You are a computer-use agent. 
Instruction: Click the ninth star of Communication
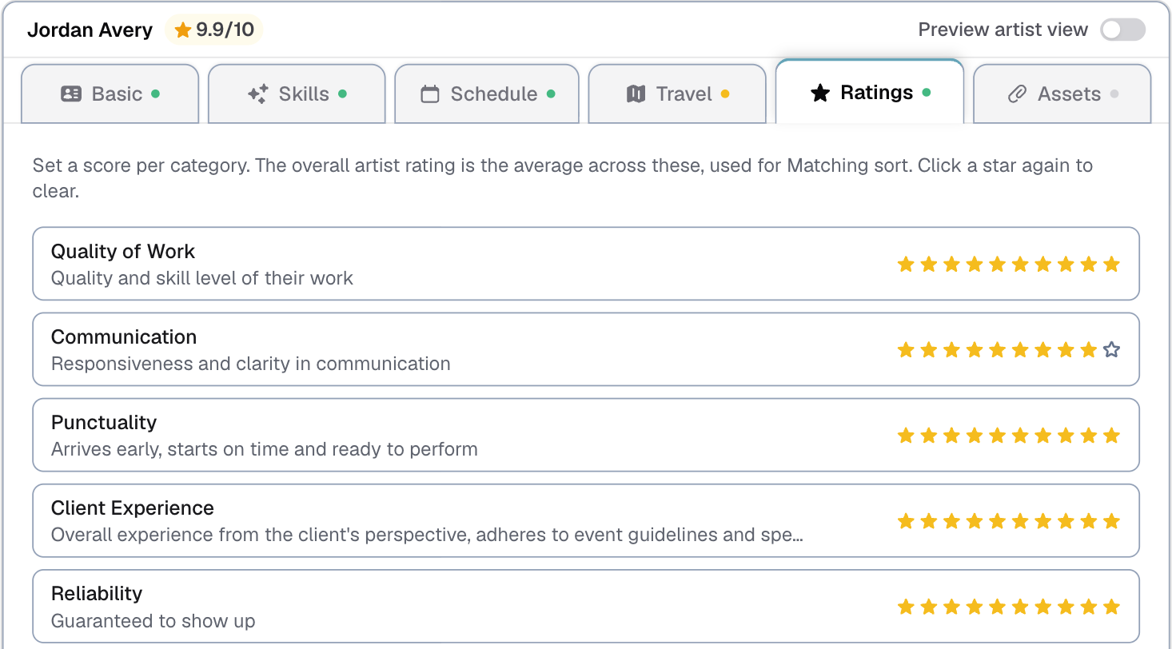point(1089,350)
